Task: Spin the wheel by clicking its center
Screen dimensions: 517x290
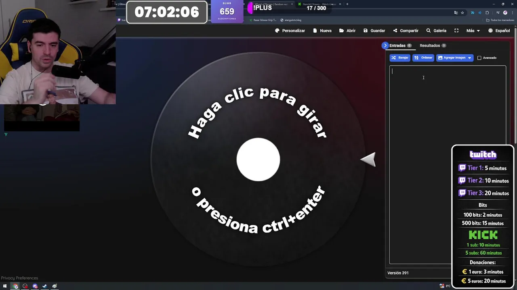Action: coord(258,159)
